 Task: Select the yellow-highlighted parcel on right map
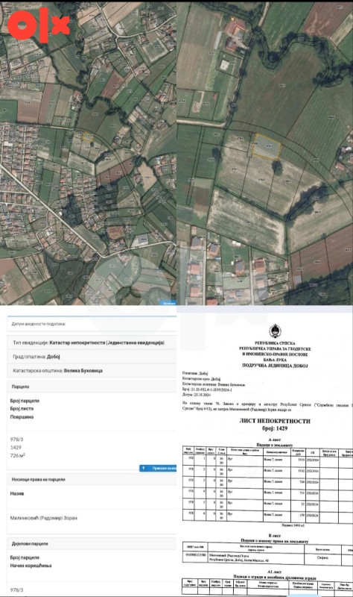click(267, 146)
